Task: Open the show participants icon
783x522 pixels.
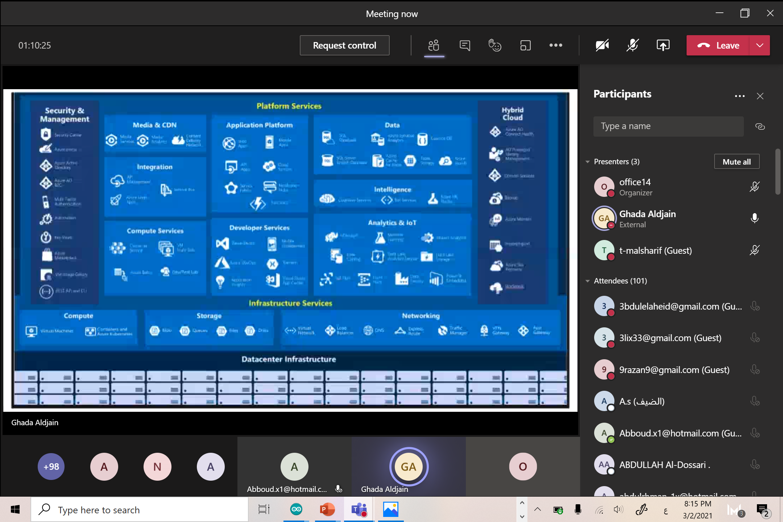Action: click(x=434, y=45)
